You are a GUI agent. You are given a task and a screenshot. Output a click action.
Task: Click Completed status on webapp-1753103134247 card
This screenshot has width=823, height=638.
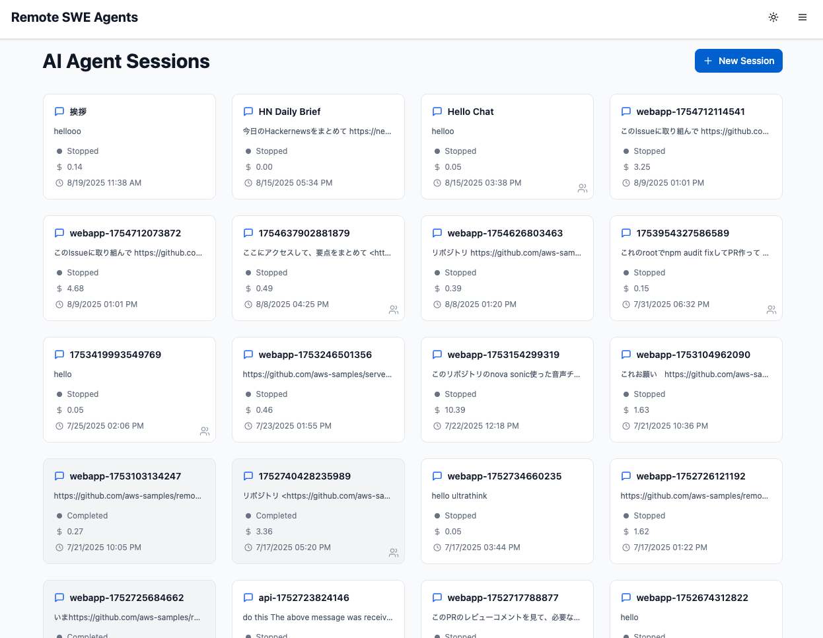point(87,516)
